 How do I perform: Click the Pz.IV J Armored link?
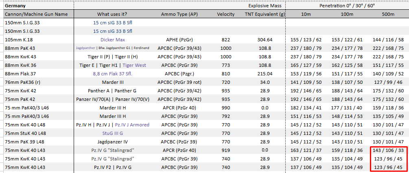(x=132, y=125)
